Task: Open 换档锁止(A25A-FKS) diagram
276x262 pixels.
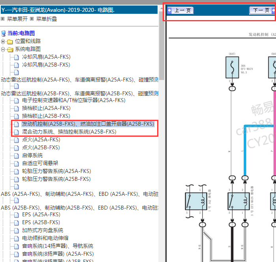Action: pyautogui.click(x=46, y=108)
